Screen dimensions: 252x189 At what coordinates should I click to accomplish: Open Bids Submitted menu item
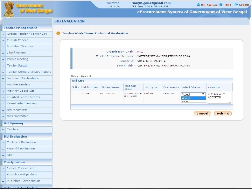(x=17, y=116)
